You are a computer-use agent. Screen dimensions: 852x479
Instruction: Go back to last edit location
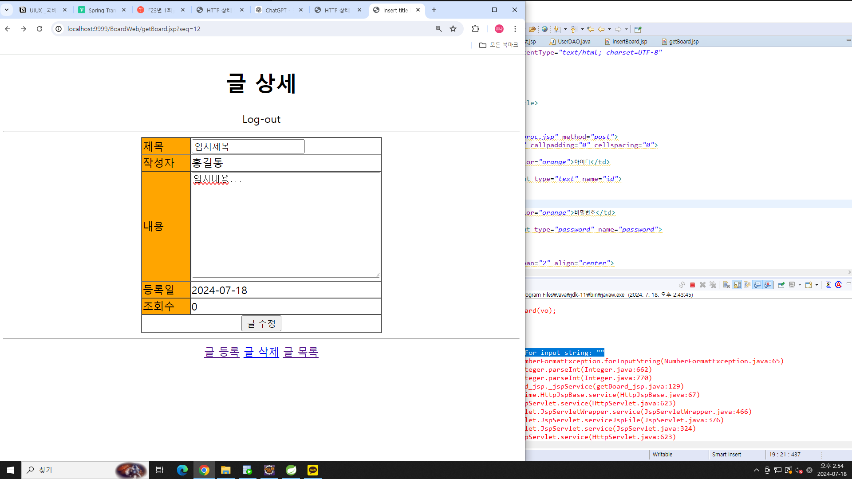coord(591,29)
